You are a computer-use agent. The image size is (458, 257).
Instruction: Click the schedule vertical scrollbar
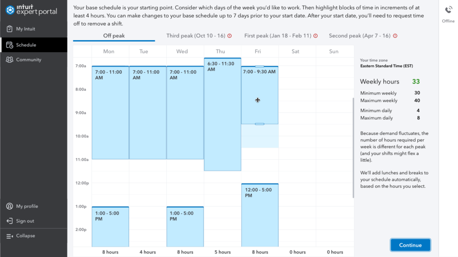click(353, 147)
